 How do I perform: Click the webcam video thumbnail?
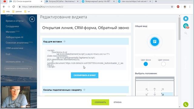(15, 97)
